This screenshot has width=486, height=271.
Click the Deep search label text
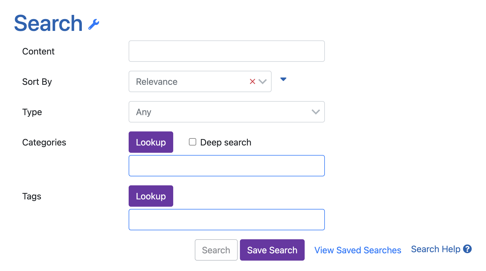(x=226, y=142)
